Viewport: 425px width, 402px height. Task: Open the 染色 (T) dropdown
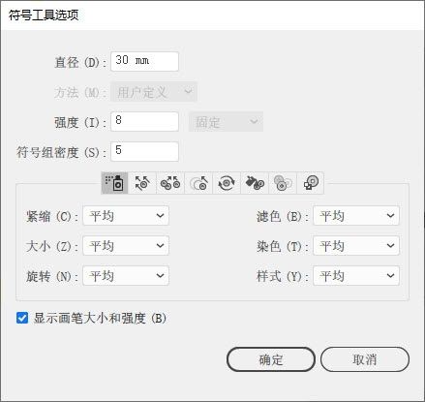(356, 246)
